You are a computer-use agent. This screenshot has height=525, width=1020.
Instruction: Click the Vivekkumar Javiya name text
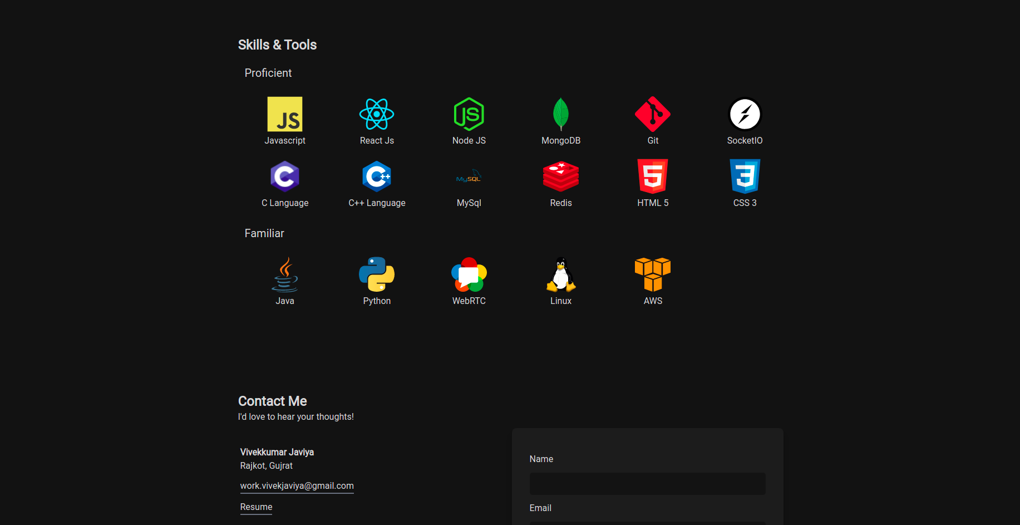point(277,452)
